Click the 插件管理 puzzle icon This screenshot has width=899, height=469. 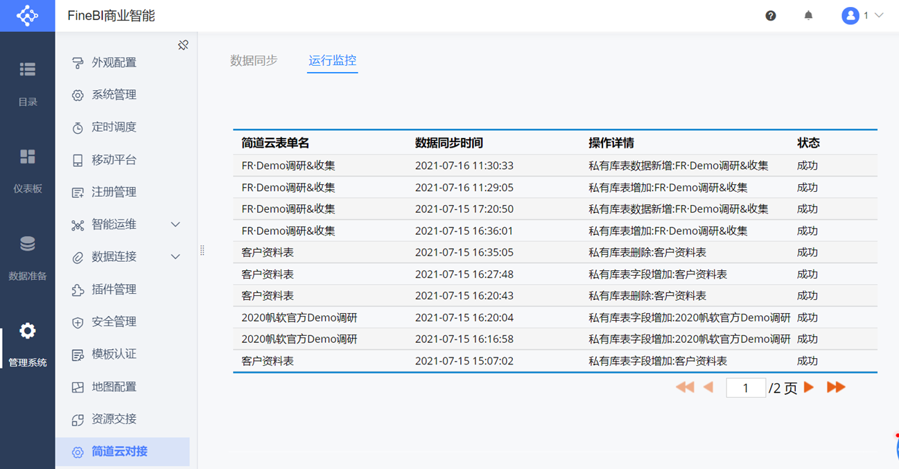tap(78, 290)
